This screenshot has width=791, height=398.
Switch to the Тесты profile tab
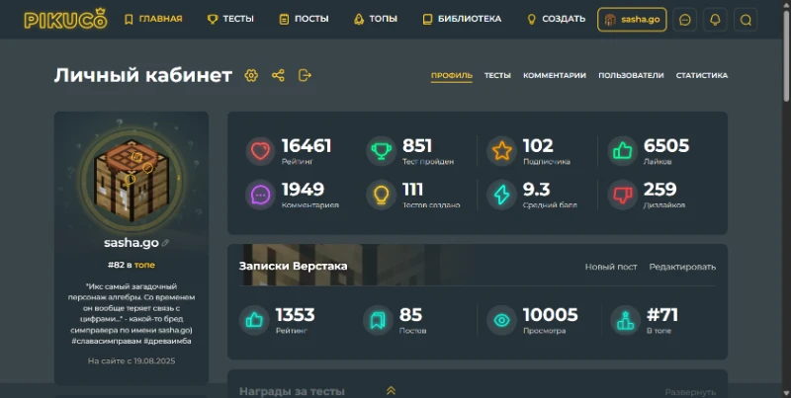pyautogui.click(x=497, y=76)
